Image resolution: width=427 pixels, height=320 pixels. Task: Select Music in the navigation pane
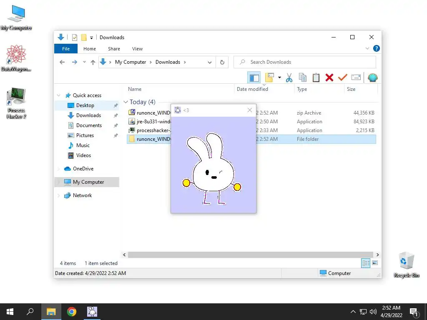pyautogui.click(x=83, y=145)
